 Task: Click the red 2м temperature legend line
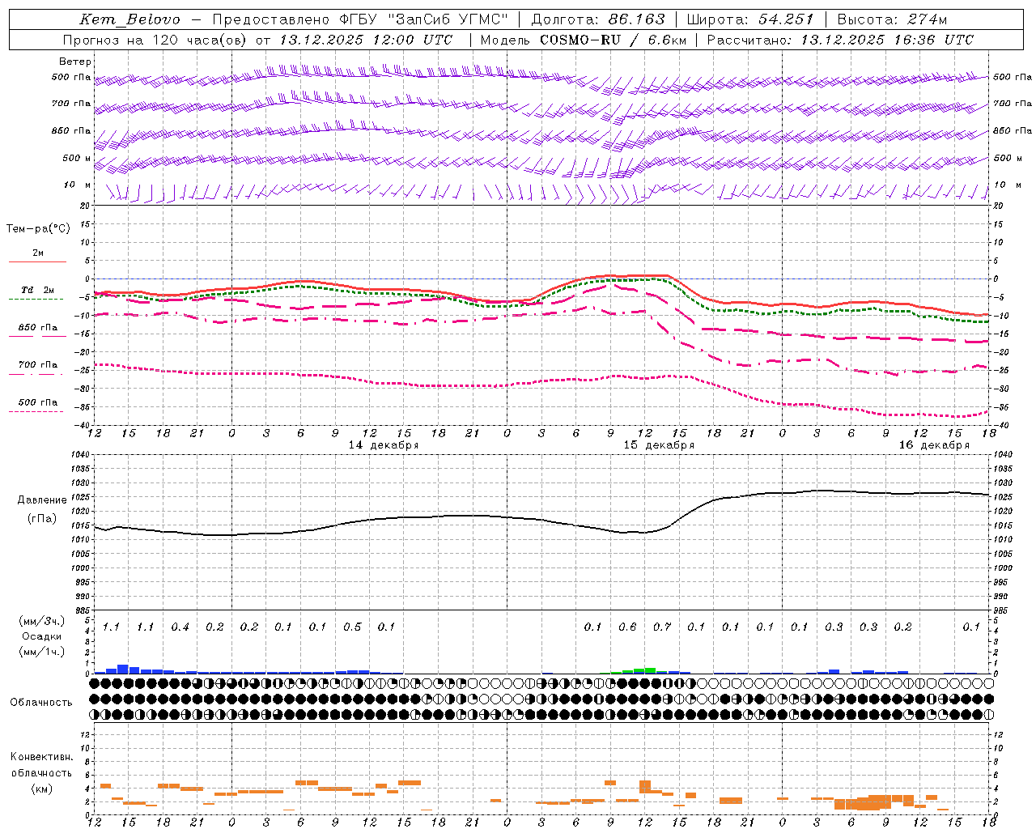click(37, 261)
